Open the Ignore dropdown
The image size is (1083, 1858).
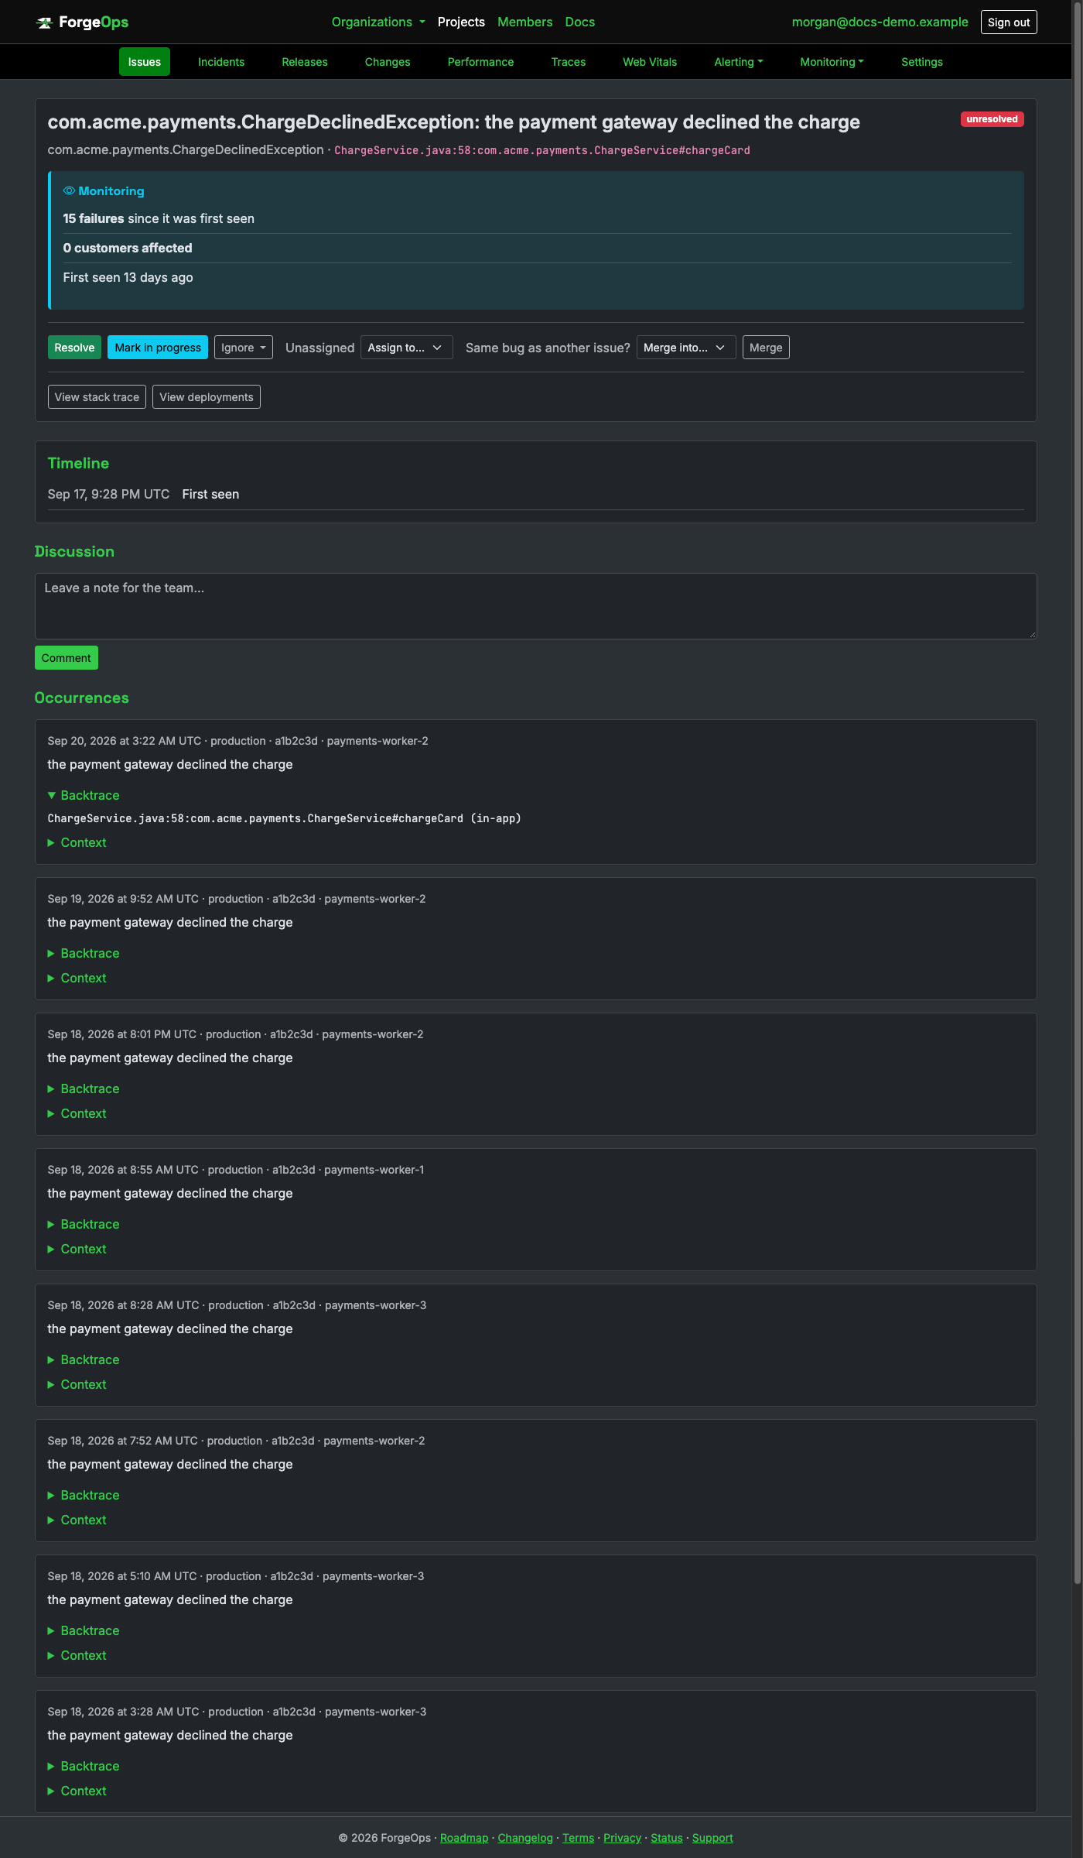244,348
